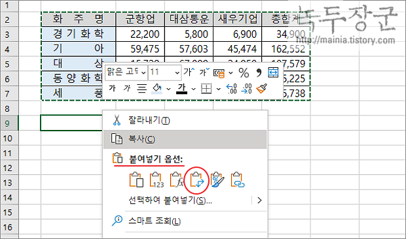Click cell with value 162,552

pyautogui.click(x=286, y=49)
